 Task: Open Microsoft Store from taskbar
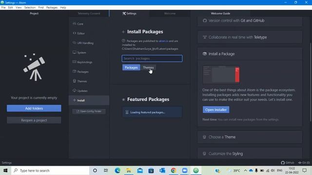pyautogui.click(x=151, y=171)
